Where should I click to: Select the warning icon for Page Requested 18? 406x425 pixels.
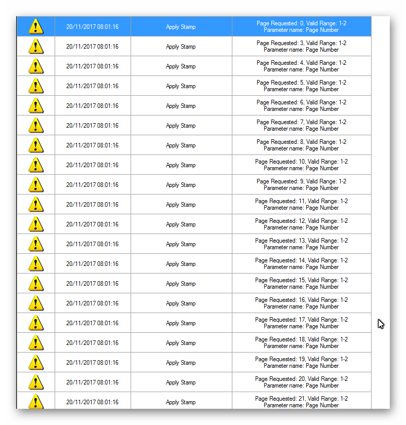point(35,342)
